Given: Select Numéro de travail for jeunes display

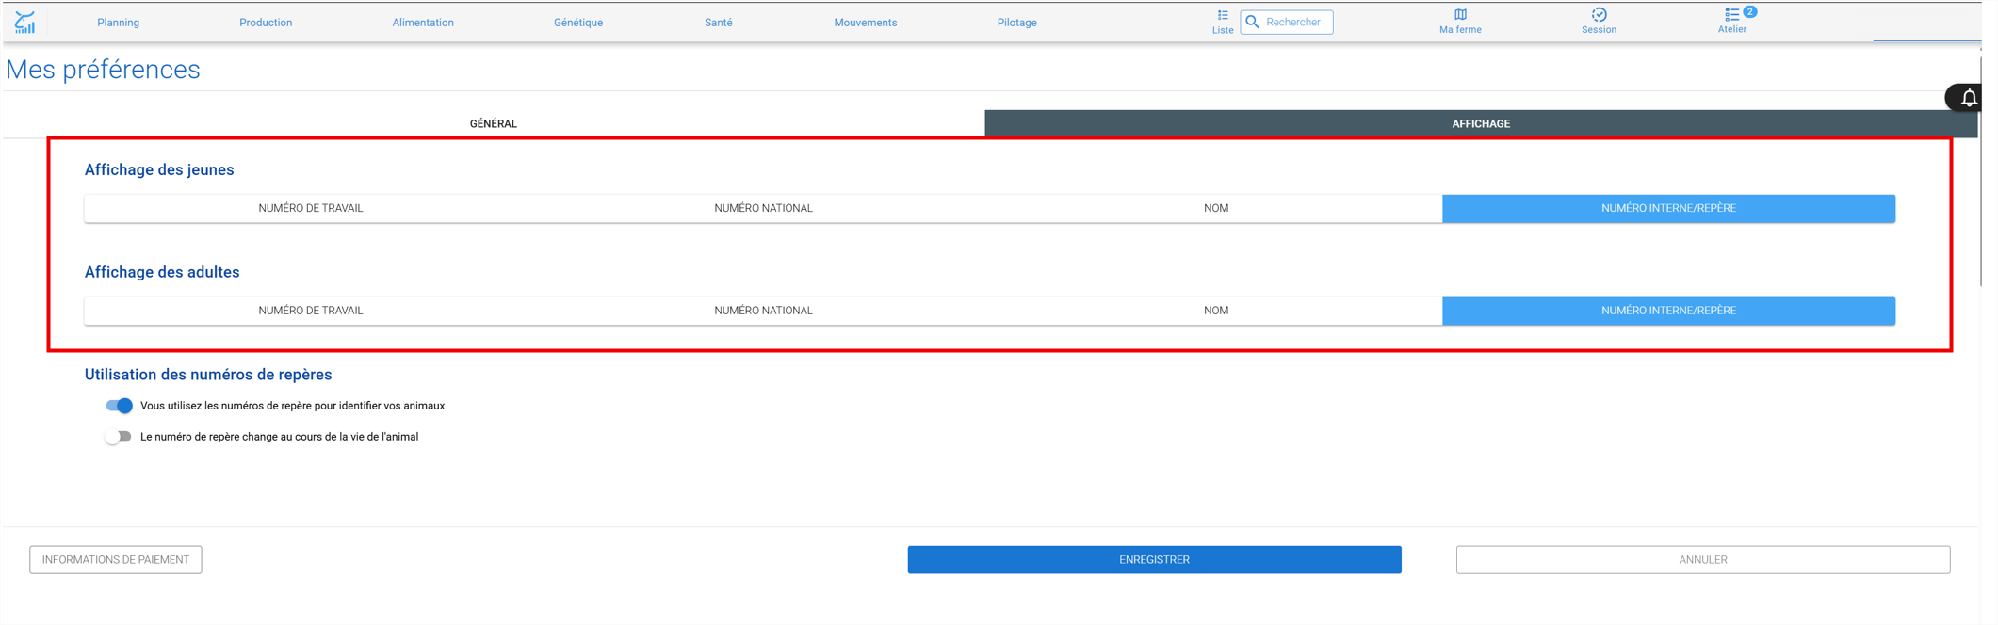Looking at the screenshot, I should (313, 210).
